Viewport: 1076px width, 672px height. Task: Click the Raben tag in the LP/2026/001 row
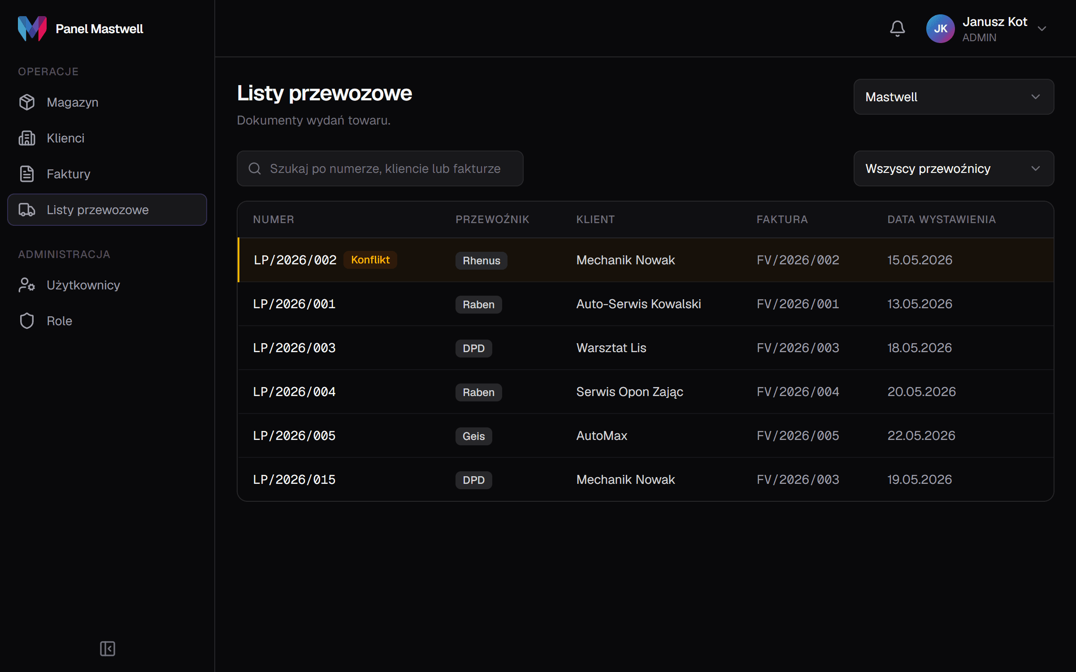click(478, 305)
